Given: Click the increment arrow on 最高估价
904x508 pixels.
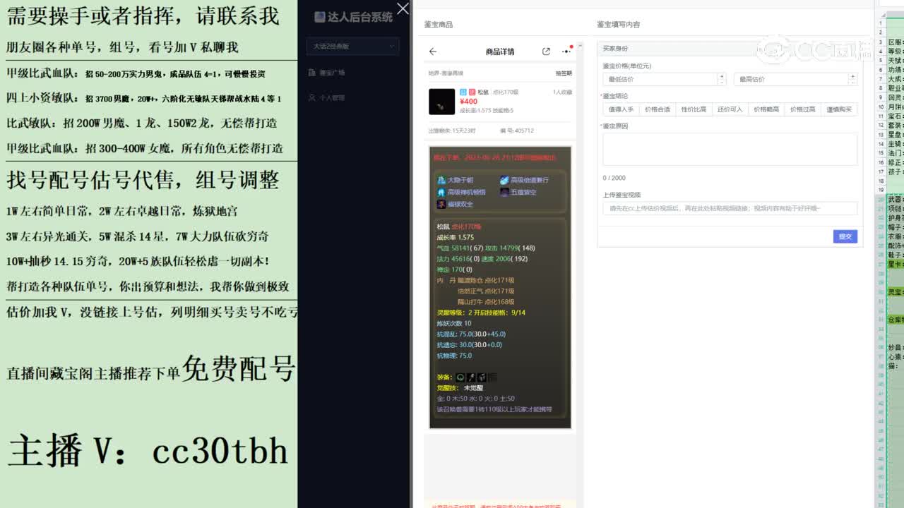Looking at the screenshot, I should click(853, 76).
